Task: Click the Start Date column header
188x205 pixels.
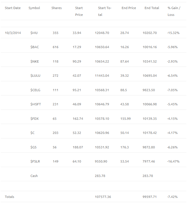Action: 13,8
